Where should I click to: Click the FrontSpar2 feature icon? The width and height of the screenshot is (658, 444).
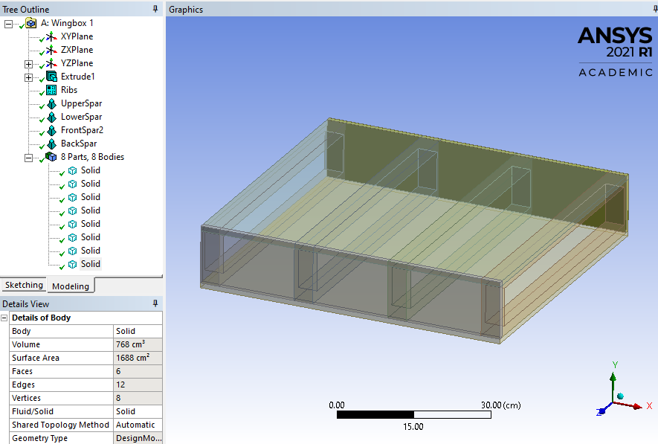pyautogui.click(x=51, y=130)
